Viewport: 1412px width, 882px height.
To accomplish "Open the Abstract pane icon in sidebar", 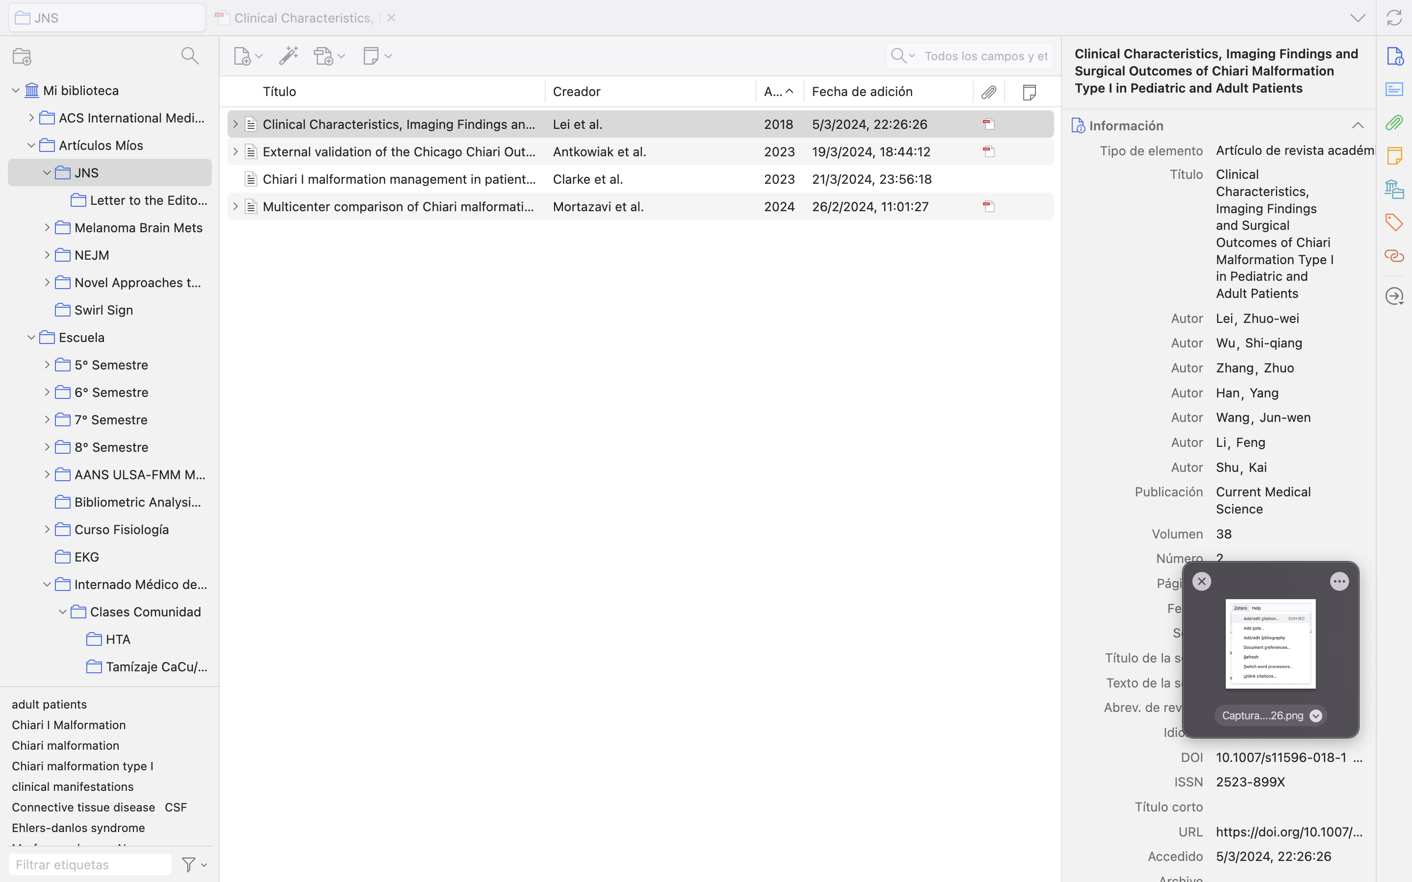I will click(1394, 90).
